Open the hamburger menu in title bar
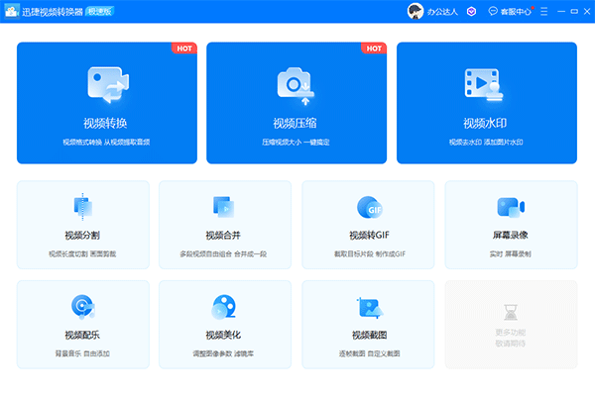The image size is (595, 396). click(543, 11)
